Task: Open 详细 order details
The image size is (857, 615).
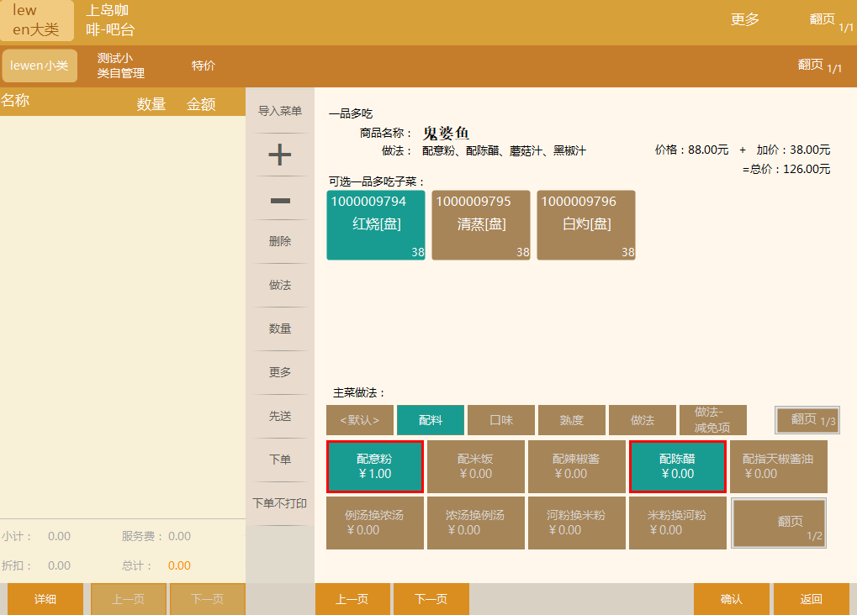Action: pyautogui.click(x=45, y=599)
